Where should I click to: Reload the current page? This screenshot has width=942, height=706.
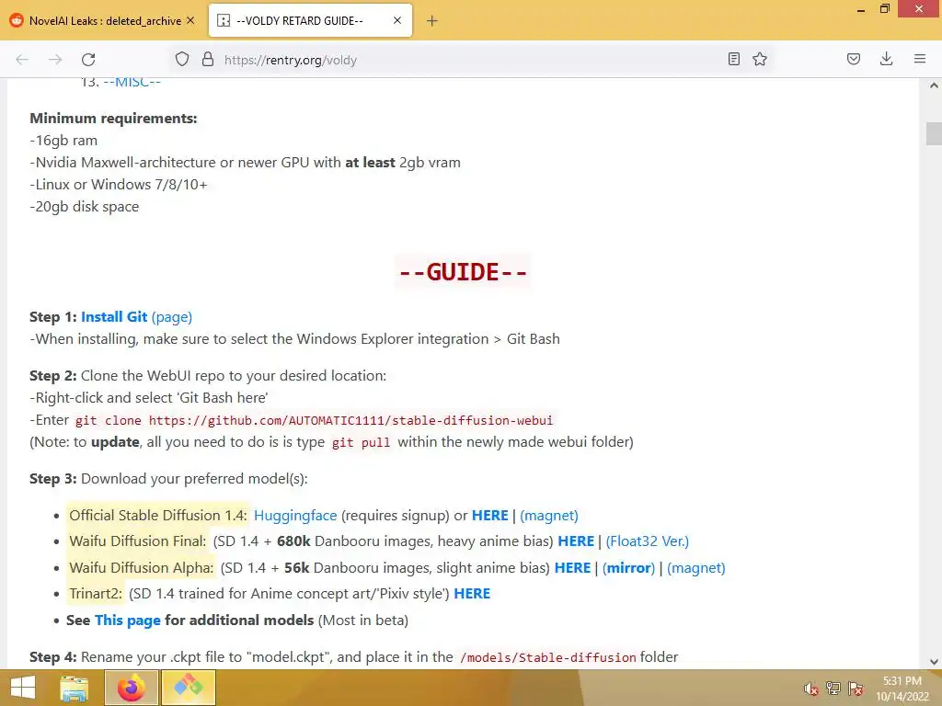[88, 60]
